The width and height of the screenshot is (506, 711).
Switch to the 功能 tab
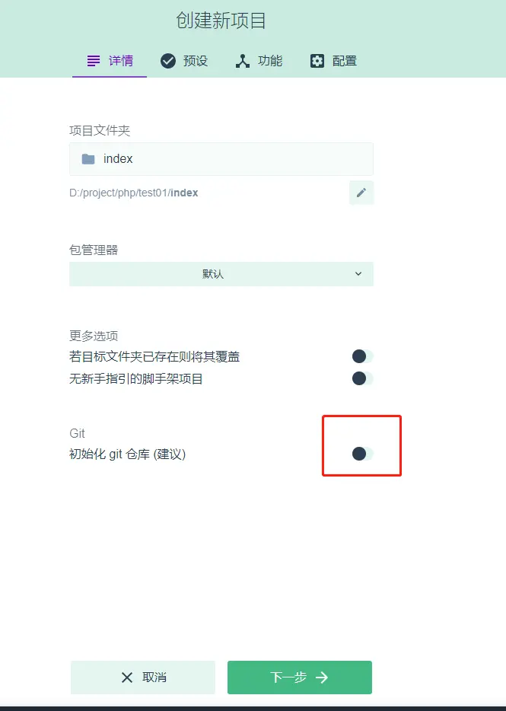pos(259,61)
